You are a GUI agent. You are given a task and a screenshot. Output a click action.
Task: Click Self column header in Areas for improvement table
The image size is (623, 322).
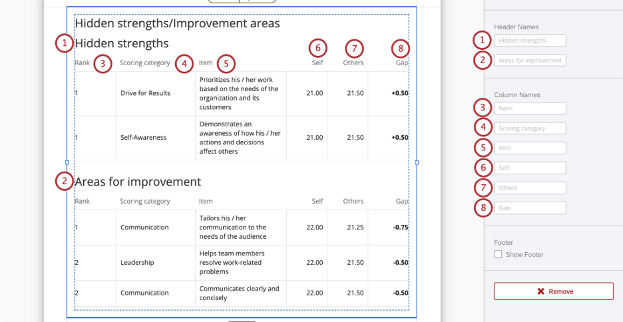click(317, 202)
